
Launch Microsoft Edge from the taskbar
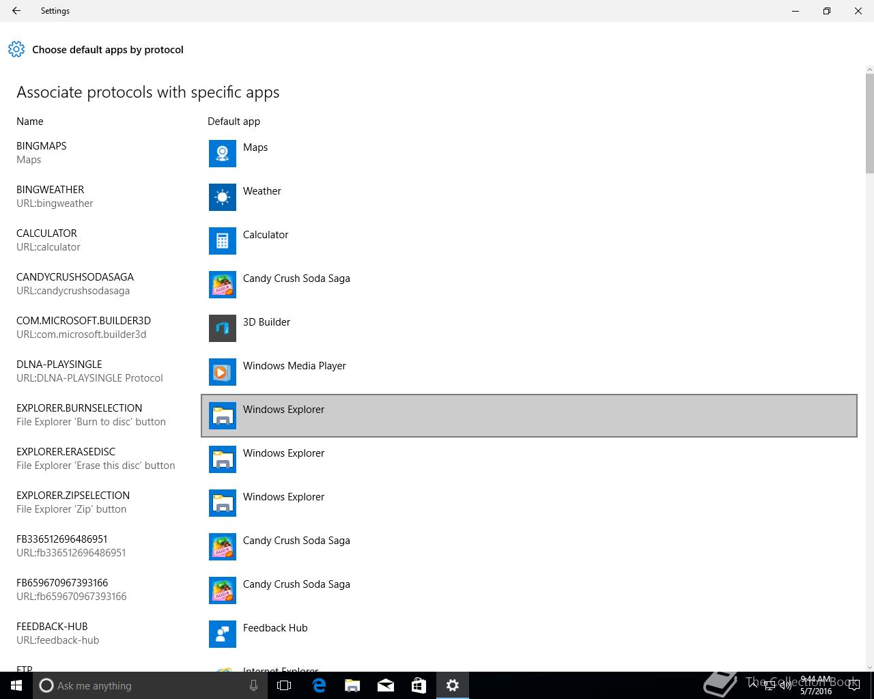(x=318, y=685)
